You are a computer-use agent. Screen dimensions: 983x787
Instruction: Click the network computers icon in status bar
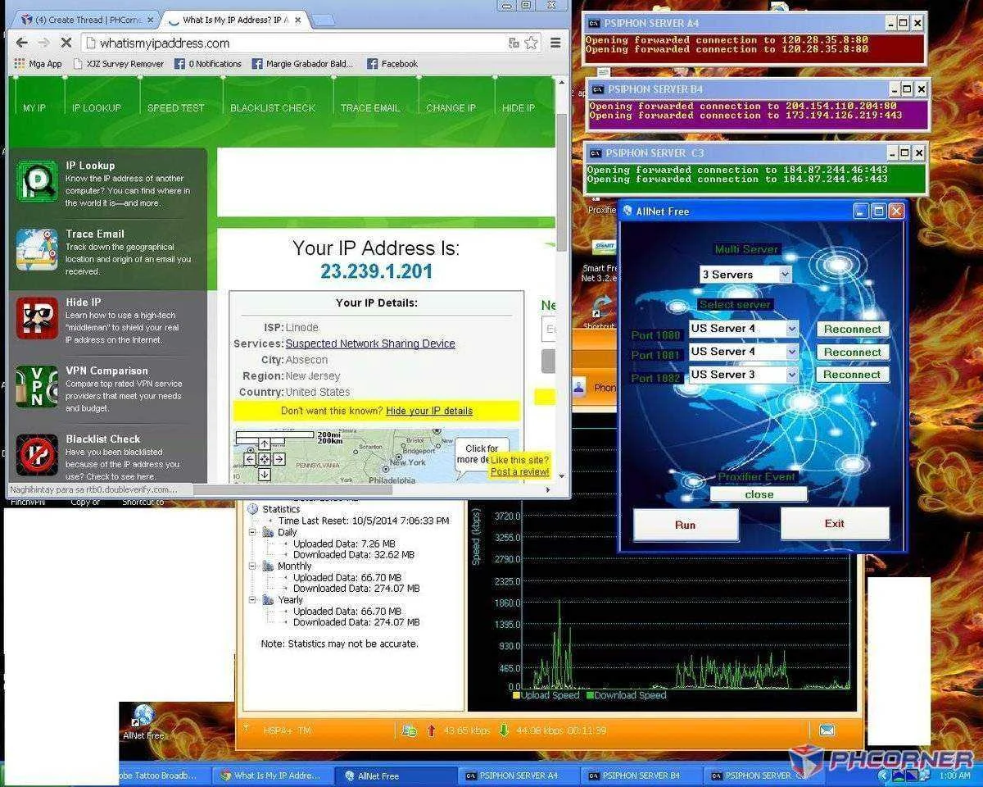coord(408,730)
